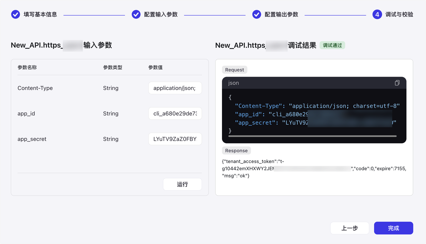426x244 pixels.
Task: Select step 4 调试与校验 circle icon
Action: (x=376, y=14)
